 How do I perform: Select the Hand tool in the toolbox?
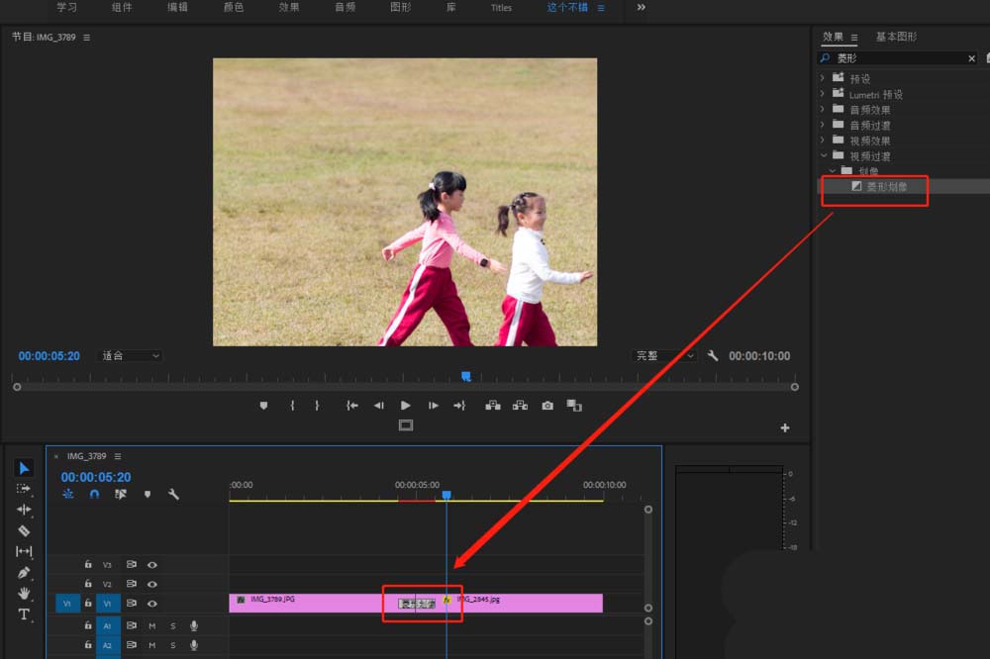25,593
